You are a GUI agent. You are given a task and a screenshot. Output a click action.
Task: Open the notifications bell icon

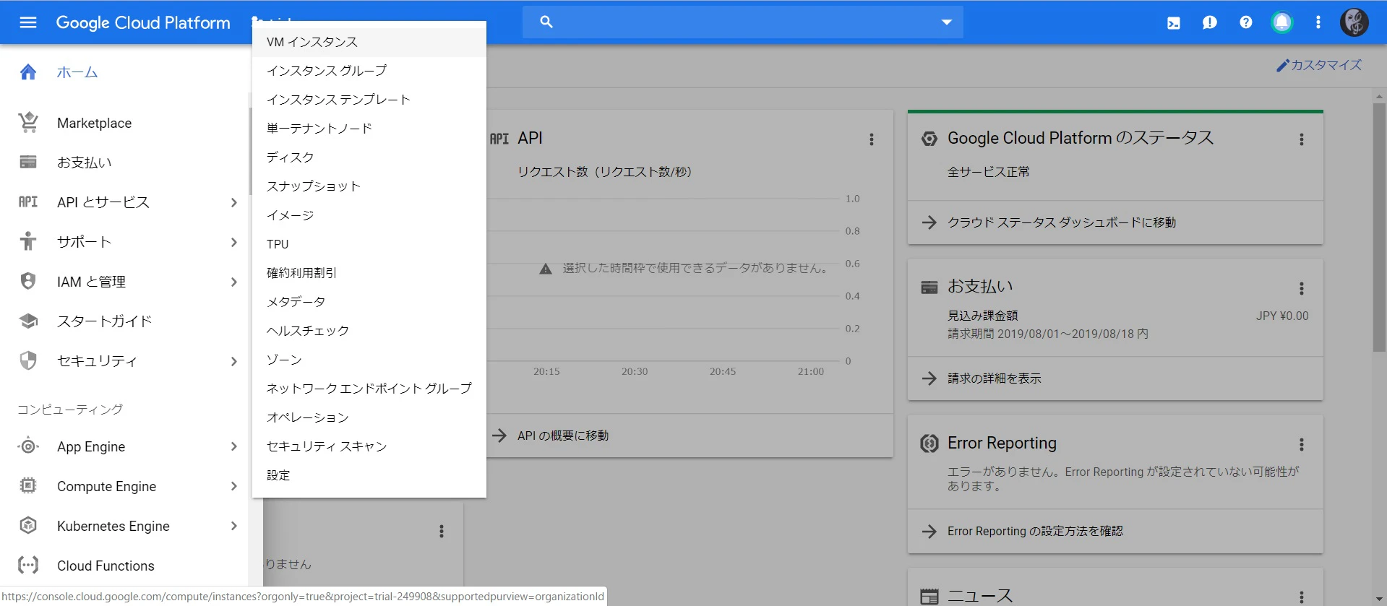tap(1282, 22)
